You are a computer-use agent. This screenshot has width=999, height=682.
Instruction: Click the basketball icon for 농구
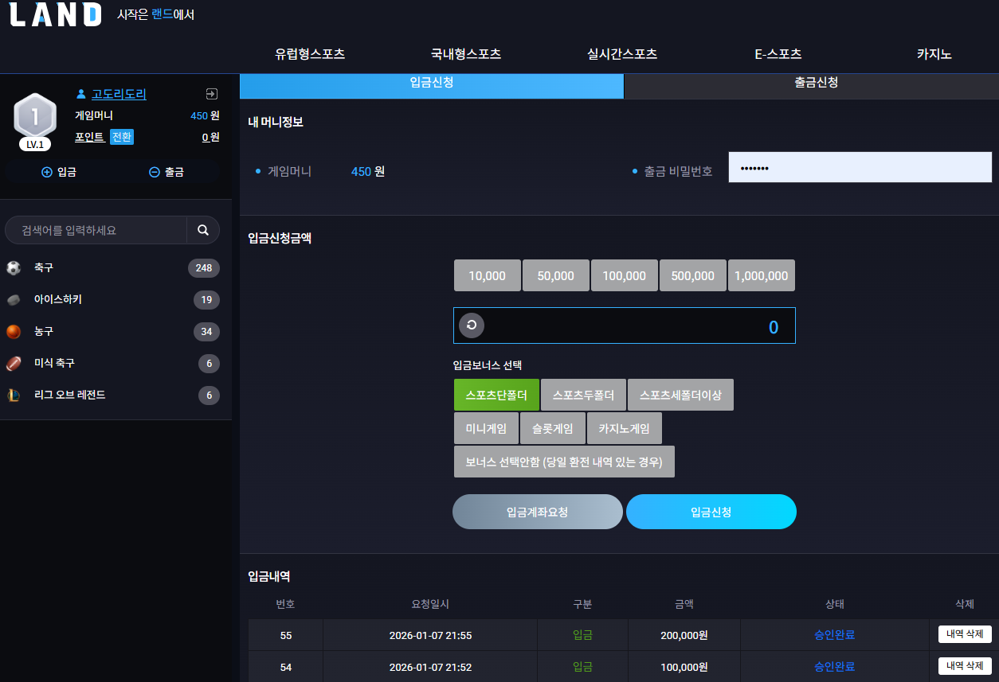(14, 332)
